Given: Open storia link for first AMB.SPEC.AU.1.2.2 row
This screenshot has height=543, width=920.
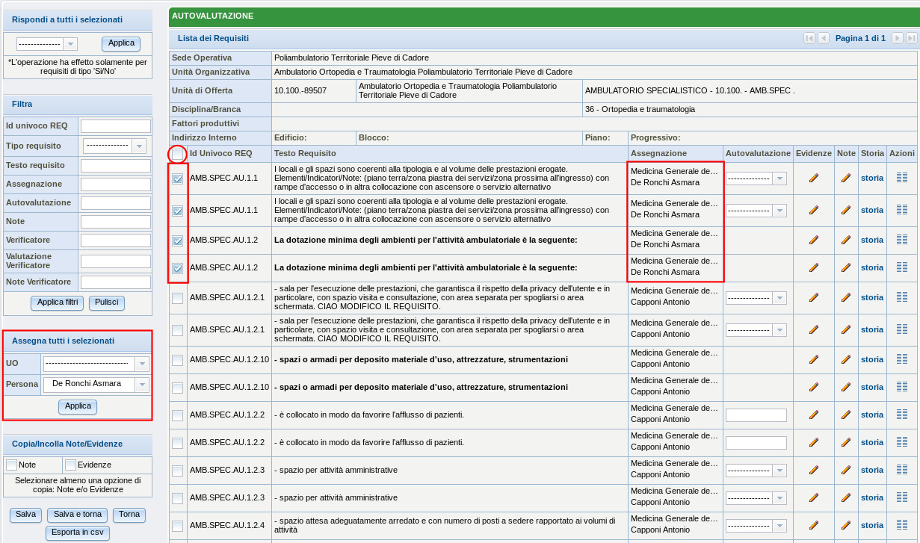Looking at the screenshot, I should coord(871,415).
